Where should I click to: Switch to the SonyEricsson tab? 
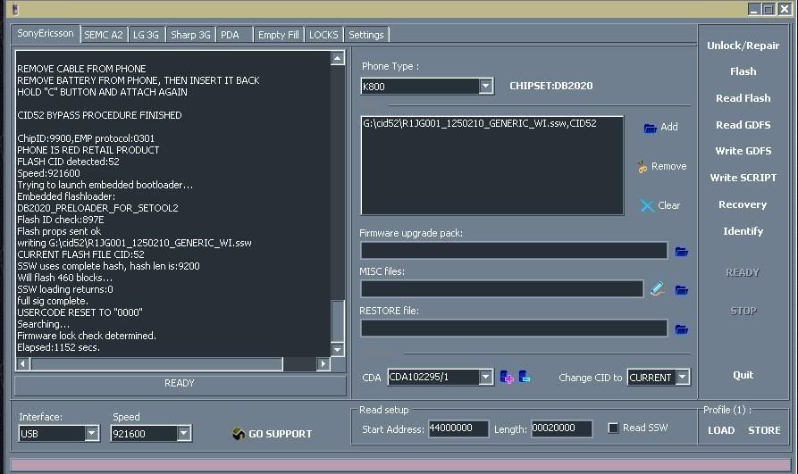click(x=46, y=34)
